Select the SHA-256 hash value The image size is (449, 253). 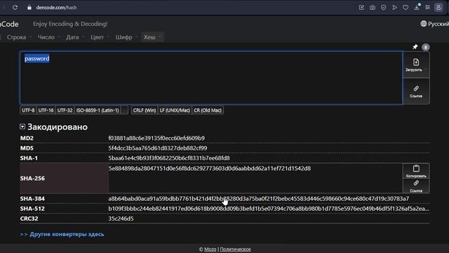209,169
